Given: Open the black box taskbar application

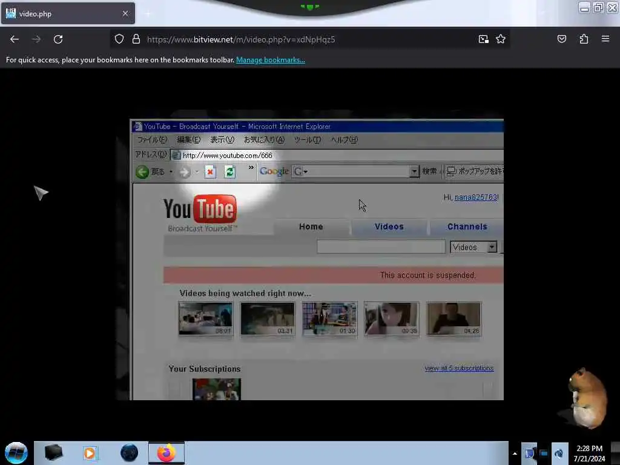Looking at the screenshot, I should pos(53,453).
